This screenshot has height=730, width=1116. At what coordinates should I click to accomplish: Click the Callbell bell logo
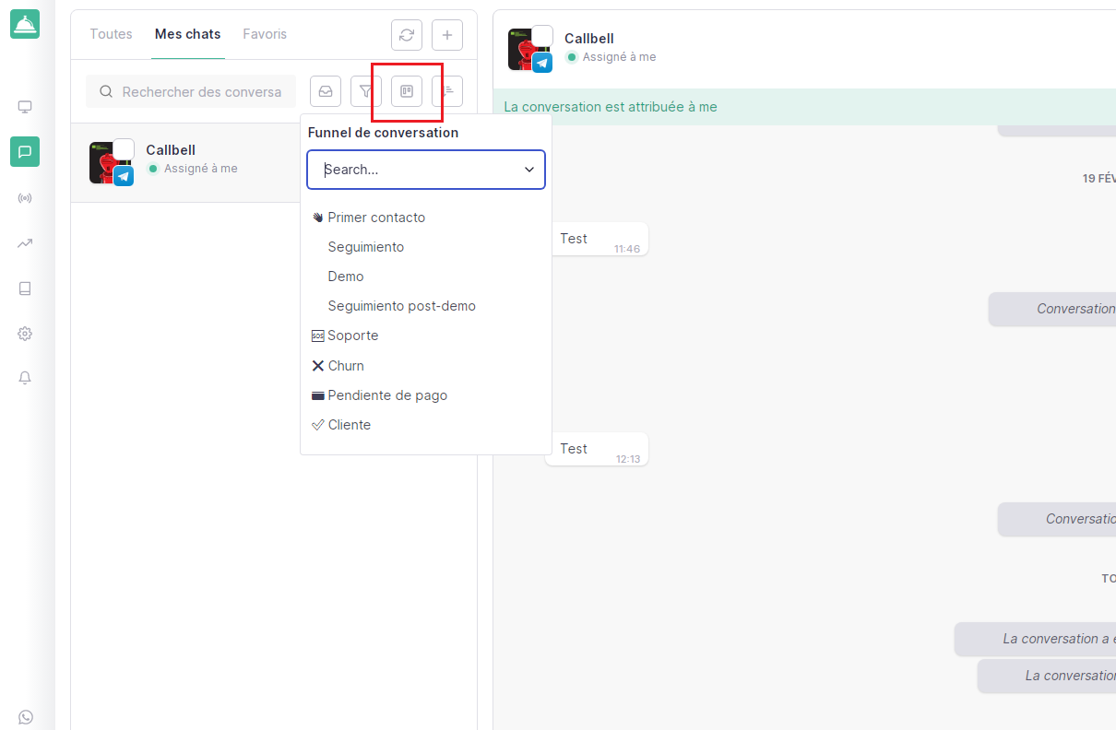tap(25, 24)
